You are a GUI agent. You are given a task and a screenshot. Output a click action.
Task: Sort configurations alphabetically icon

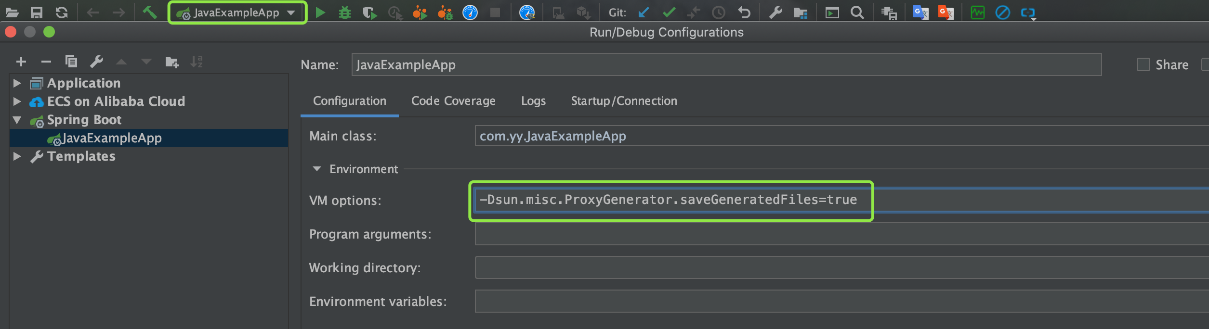pyautogui.click(x=197, y=62)
